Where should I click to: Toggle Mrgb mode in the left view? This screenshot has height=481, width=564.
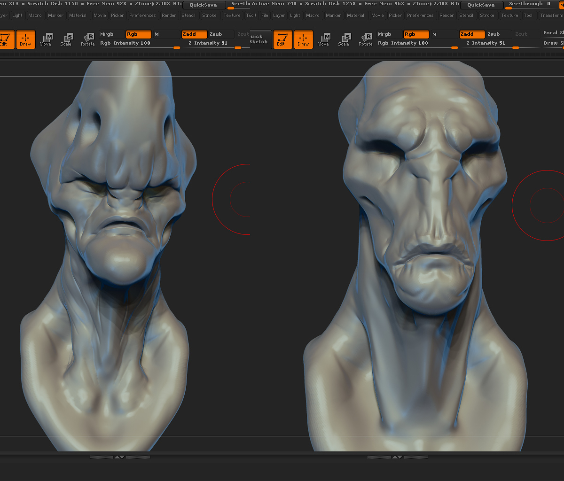pos(111,34)
